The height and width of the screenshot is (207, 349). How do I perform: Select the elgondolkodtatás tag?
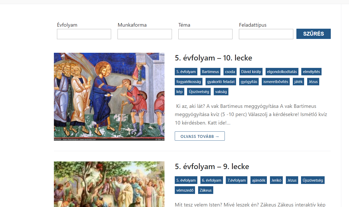(282, 72)
